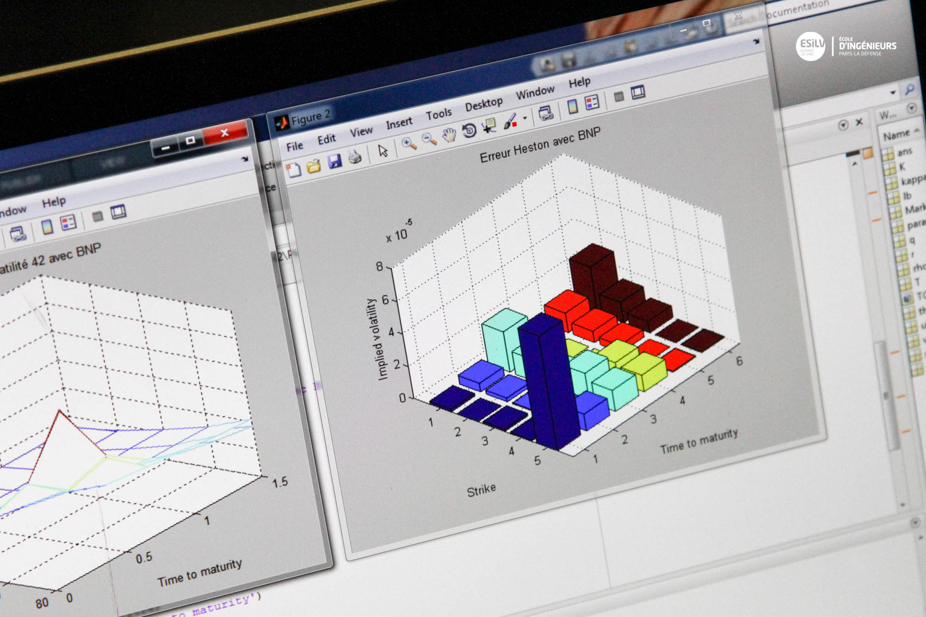This screenshot has width=926, height=617.
Task: Click the Name column header in Workspace
Action: coord(896,135)
